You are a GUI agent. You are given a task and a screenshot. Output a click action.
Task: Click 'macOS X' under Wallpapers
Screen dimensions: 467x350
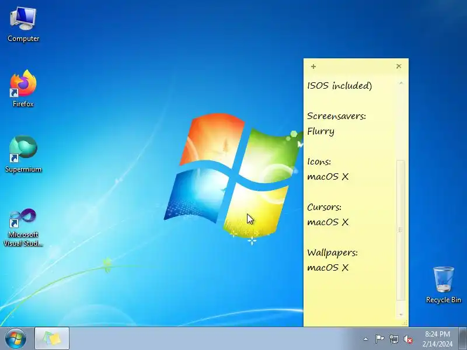click(x=328, y=268)
